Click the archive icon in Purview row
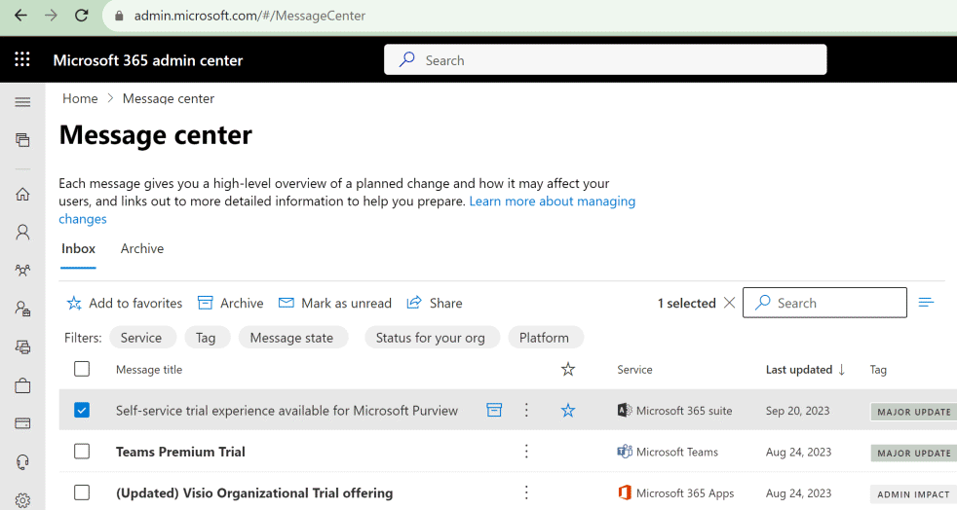Viewport: 957px width, 510px height. (x=494, y=410)
